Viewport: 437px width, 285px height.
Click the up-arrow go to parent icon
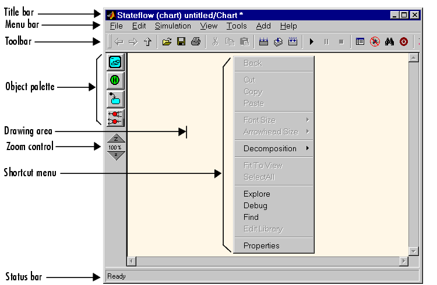pyautogui.click(x=147, y=42)
